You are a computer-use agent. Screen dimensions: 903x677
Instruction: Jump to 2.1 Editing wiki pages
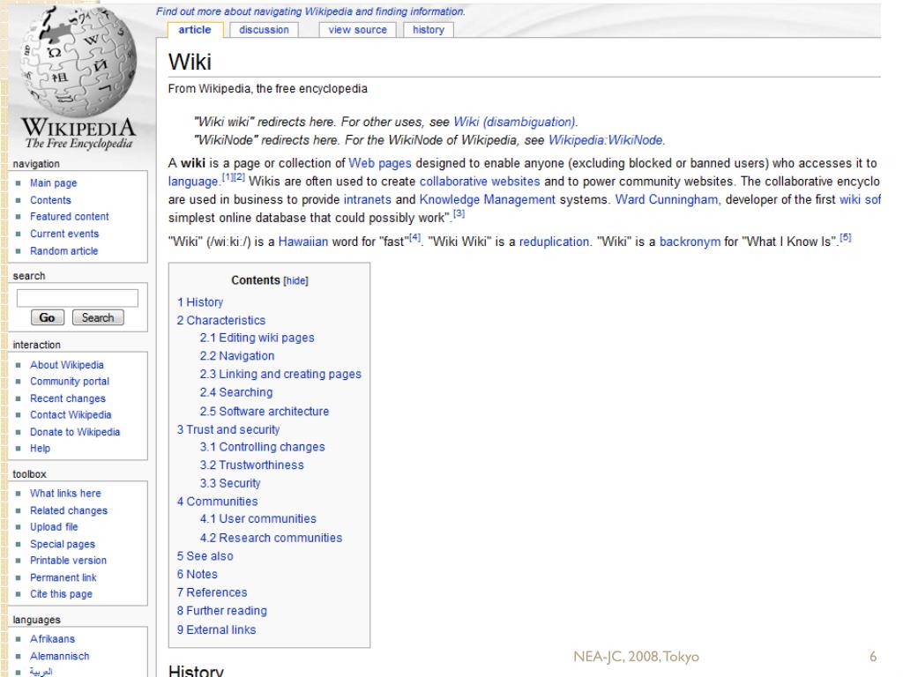tap(257, 338)
